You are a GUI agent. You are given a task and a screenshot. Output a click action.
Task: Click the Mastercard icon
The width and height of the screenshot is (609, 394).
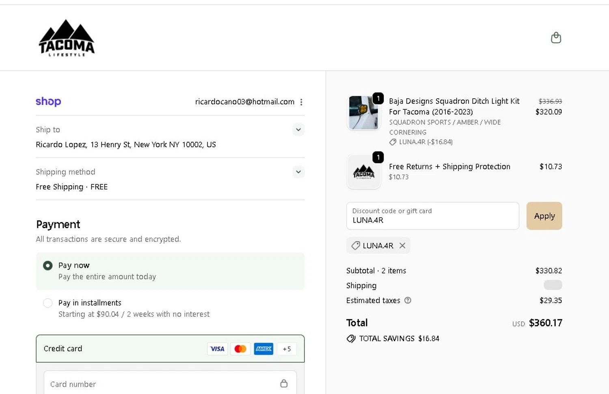240,349
